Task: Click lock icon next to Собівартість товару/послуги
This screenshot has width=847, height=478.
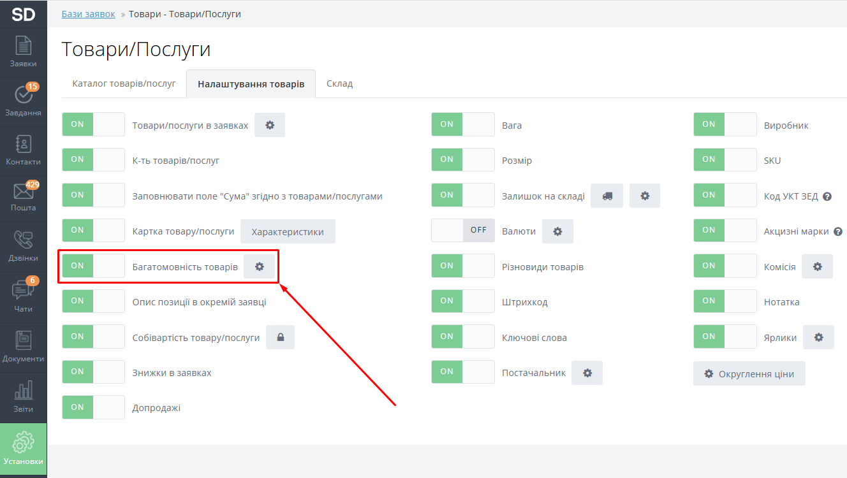Action: pyautogui.click(x=280, y=338)
